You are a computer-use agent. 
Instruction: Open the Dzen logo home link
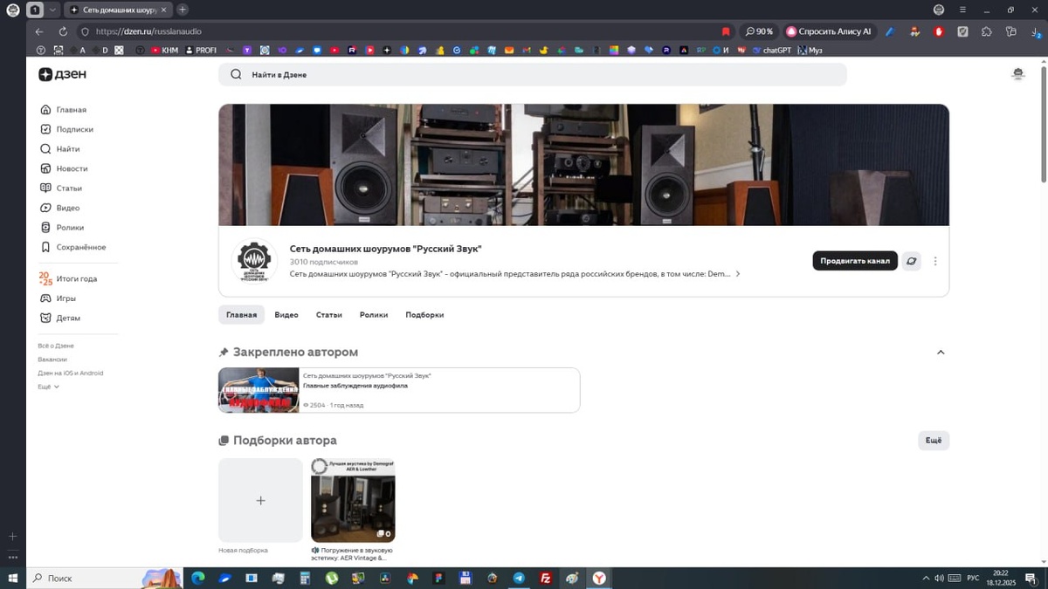(62, 74)
